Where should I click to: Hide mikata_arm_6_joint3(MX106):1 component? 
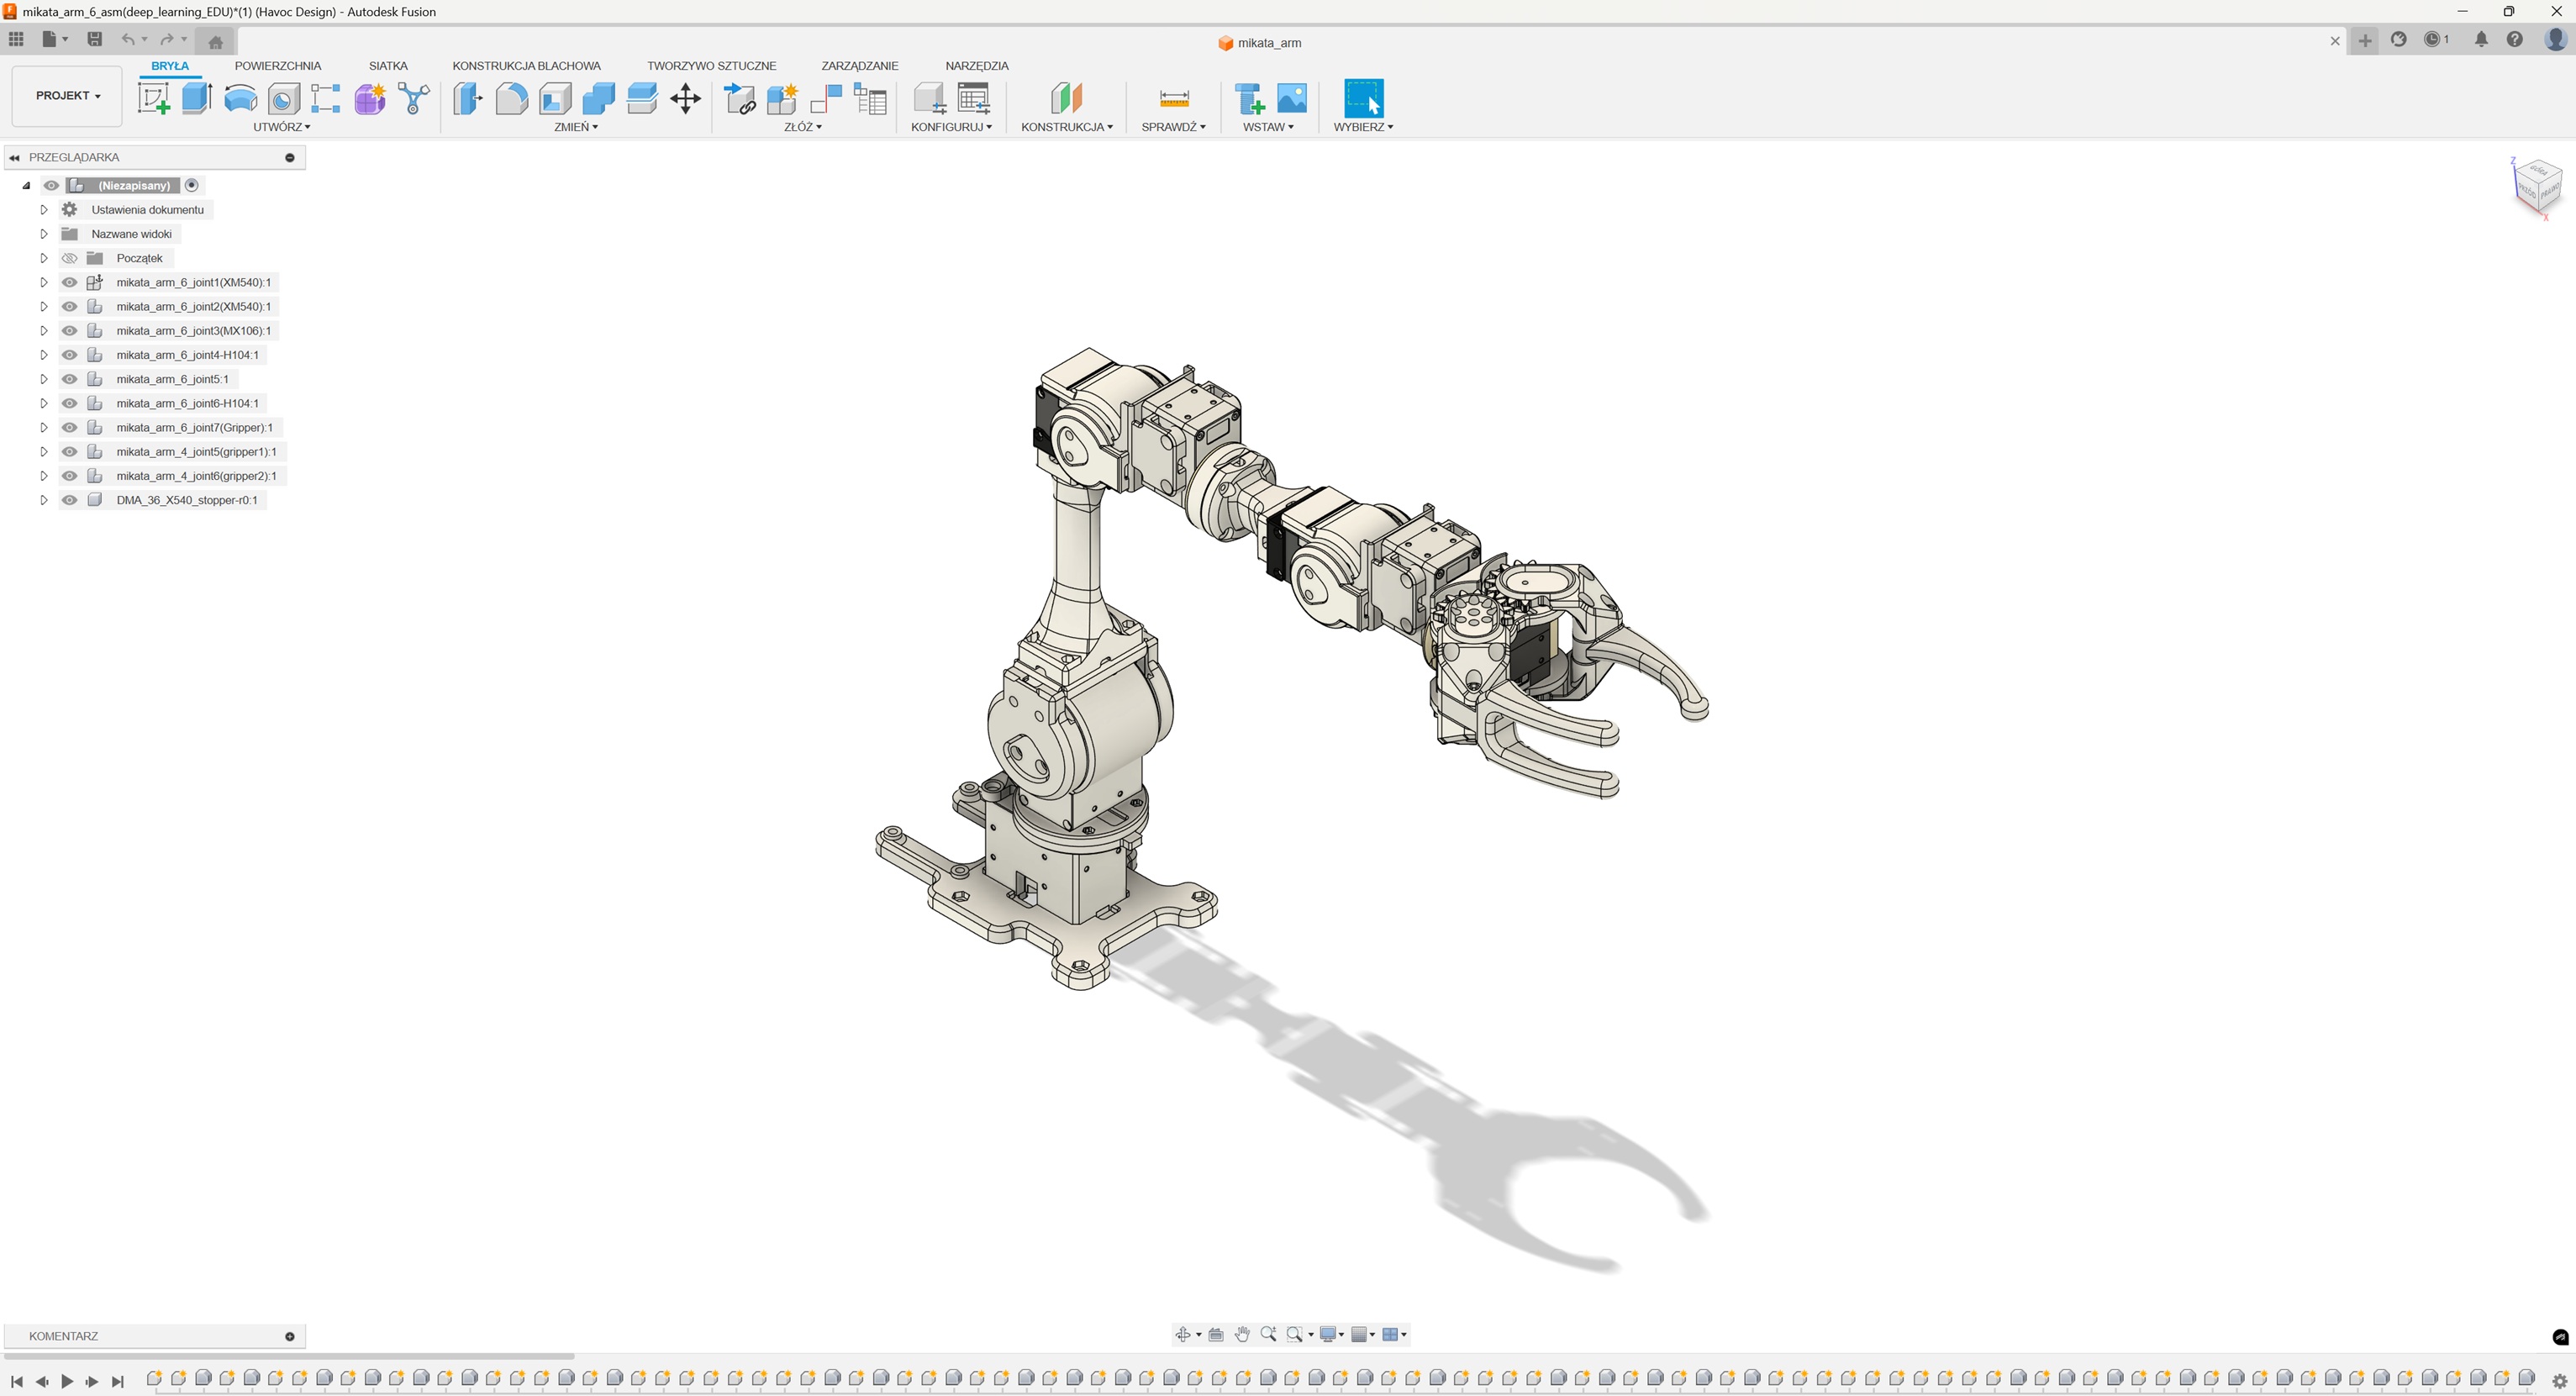(70, 330)
